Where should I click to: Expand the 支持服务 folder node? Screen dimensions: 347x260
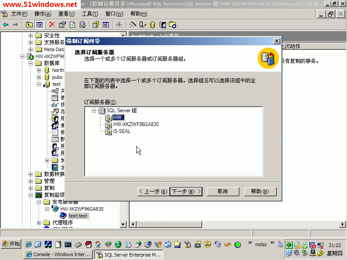pyautogui.click(x=30, y=42)
